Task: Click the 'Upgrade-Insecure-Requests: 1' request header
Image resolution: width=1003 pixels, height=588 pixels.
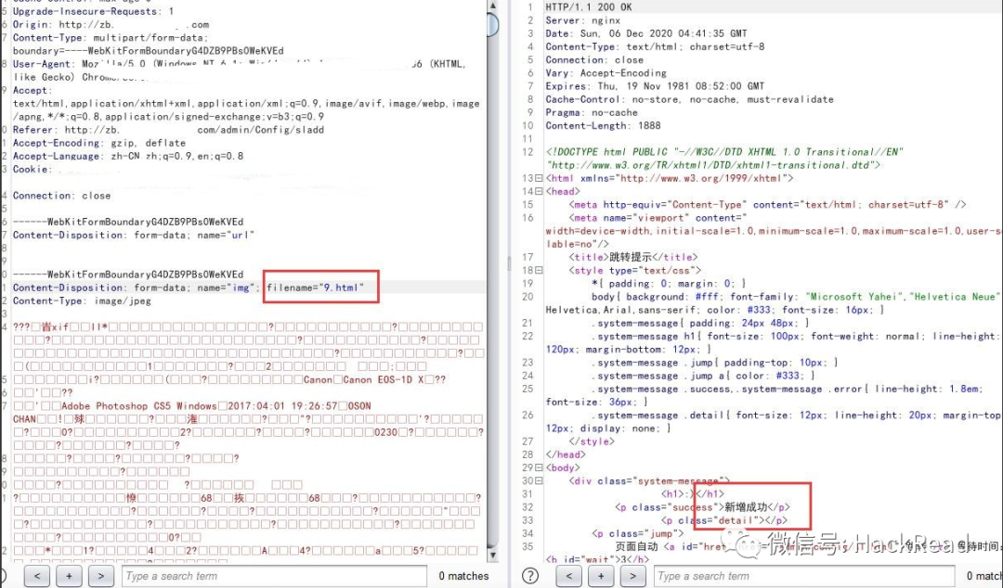Action: (93, 11)
